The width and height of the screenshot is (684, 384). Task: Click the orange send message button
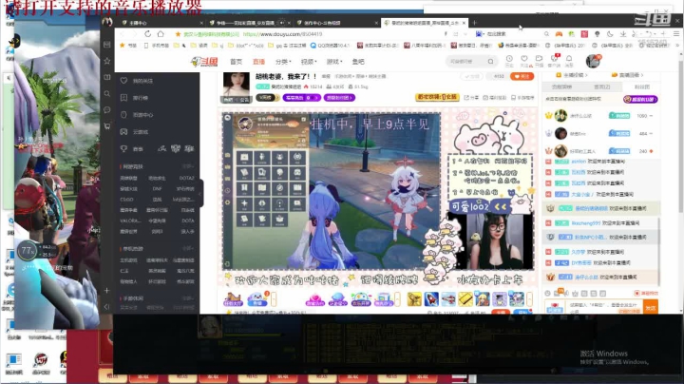[651, 307]
